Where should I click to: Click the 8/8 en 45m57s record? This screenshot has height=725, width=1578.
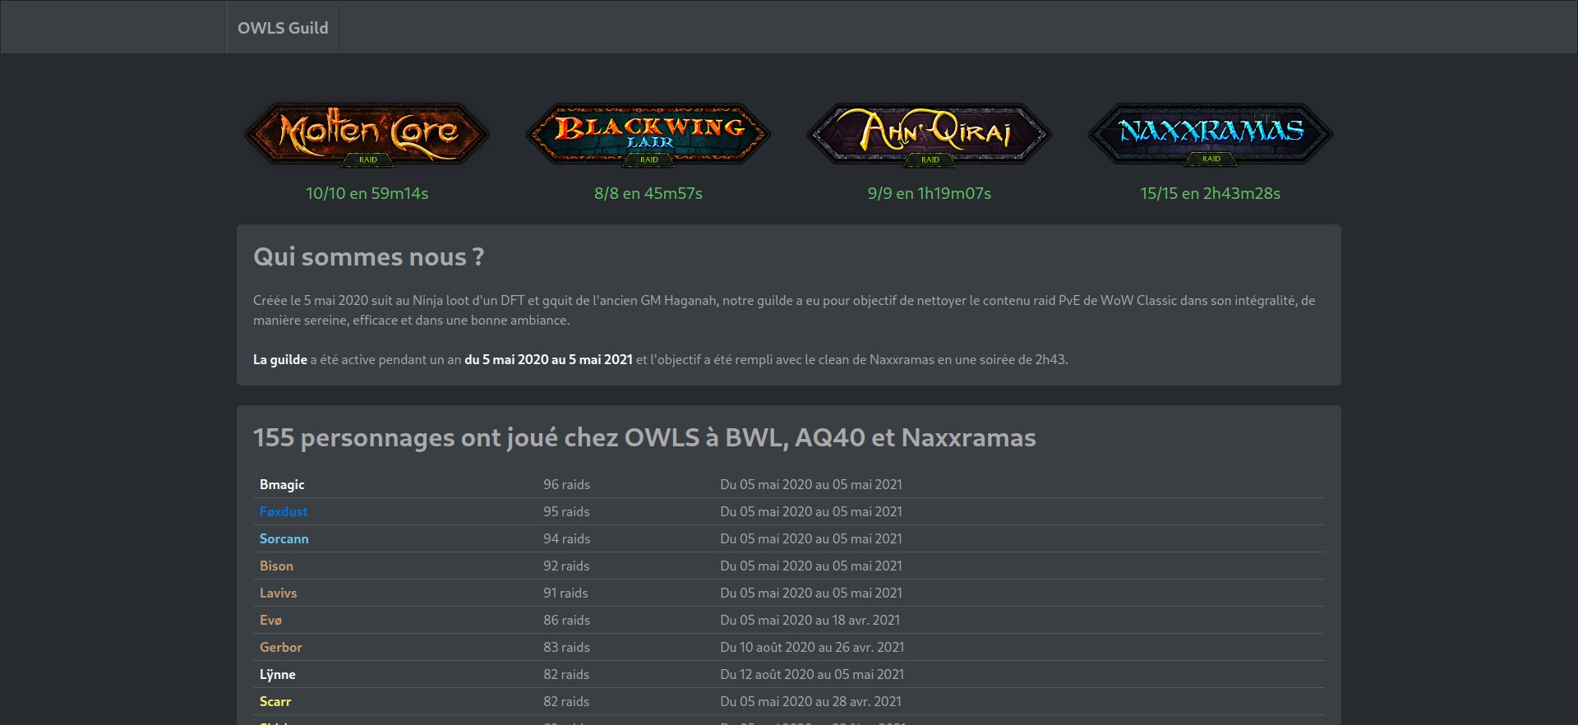648,193
